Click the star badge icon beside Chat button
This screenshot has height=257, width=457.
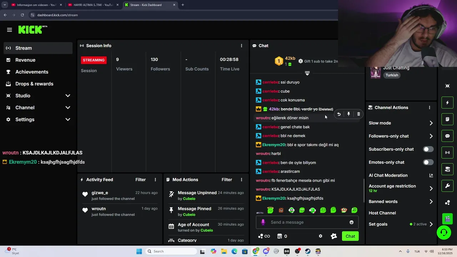pos(334,236)
